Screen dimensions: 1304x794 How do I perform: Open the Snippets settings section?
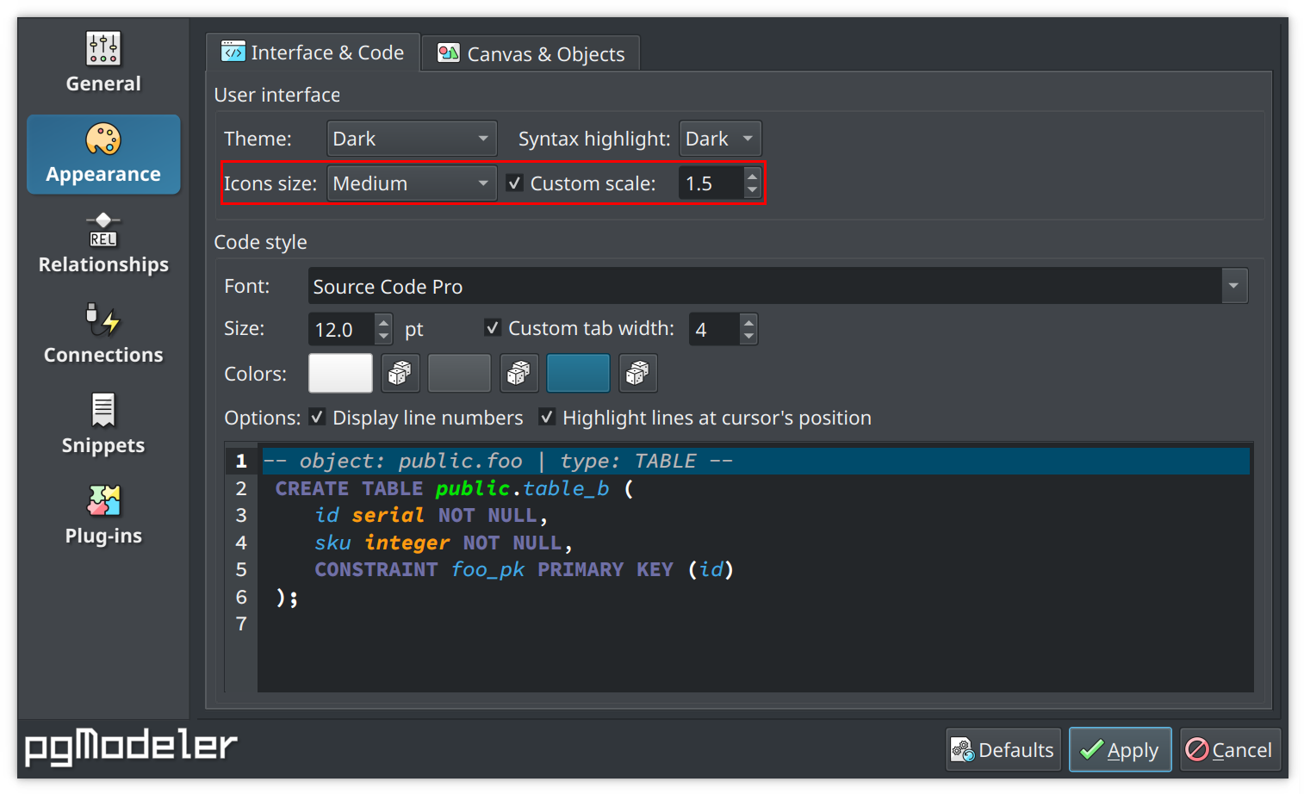click(103, 425)
